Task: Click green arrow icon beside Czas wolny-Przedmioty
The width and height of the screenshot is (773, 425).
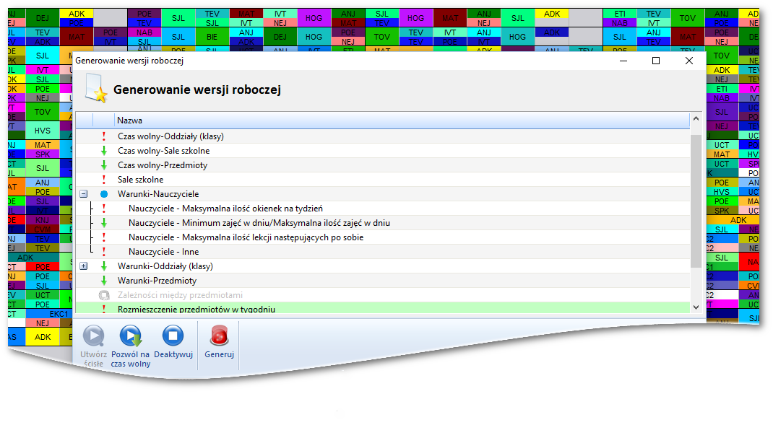Action: click(x=103, y=165)
